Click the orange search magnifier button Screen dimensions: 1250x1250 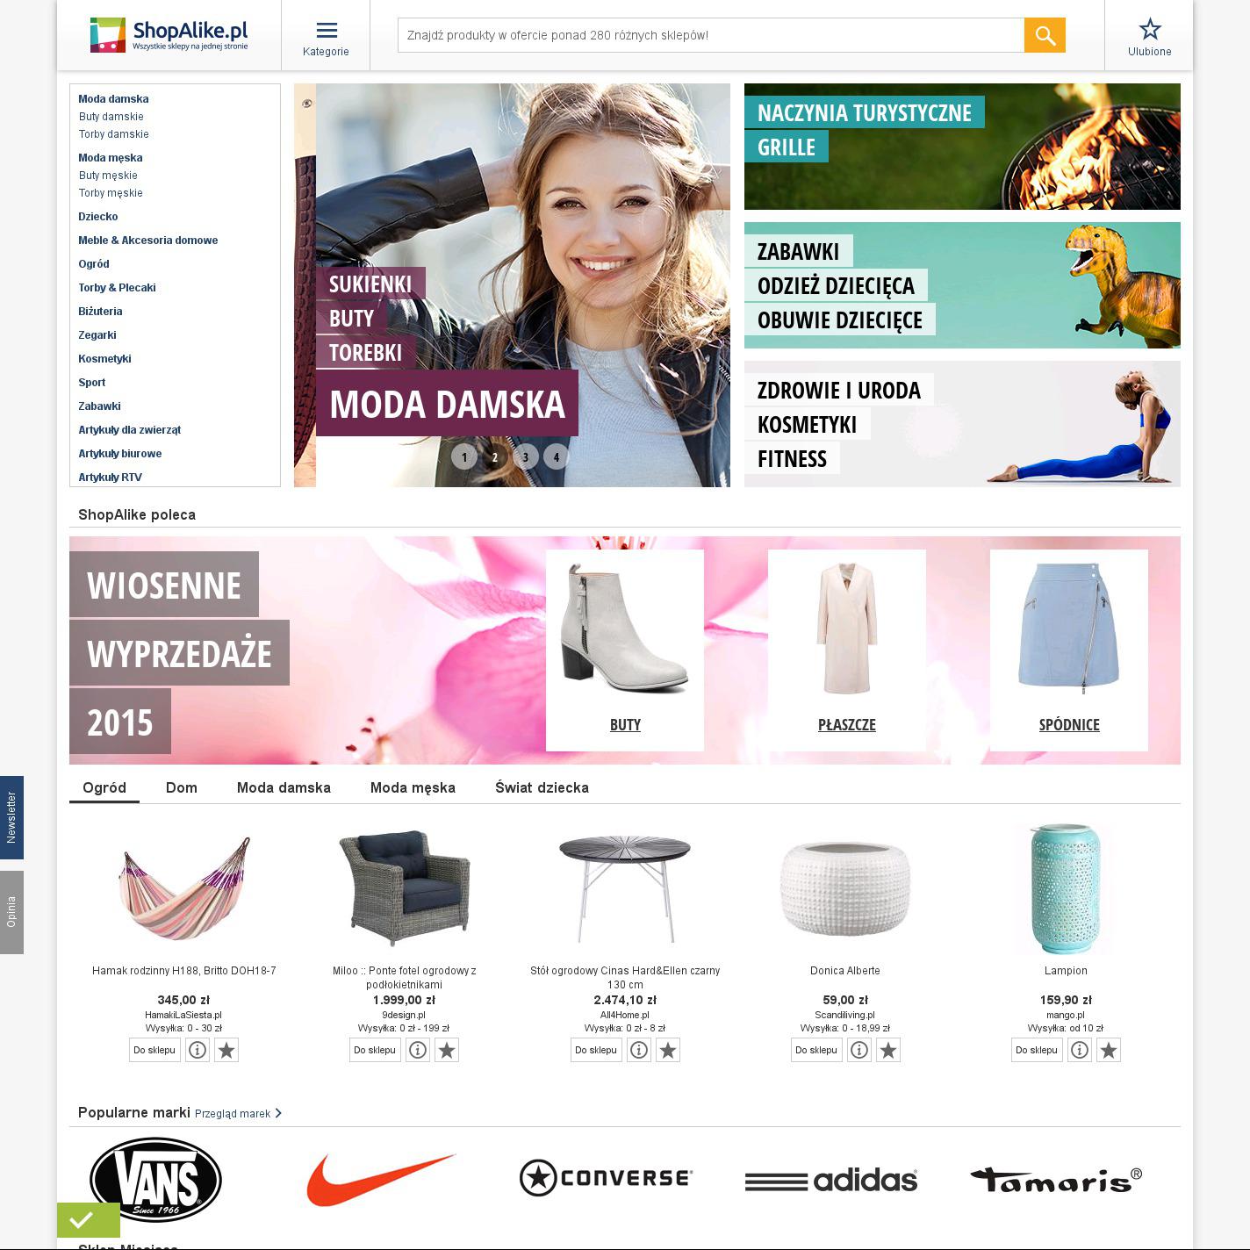pyautogui.click(x=1045, y=35)
